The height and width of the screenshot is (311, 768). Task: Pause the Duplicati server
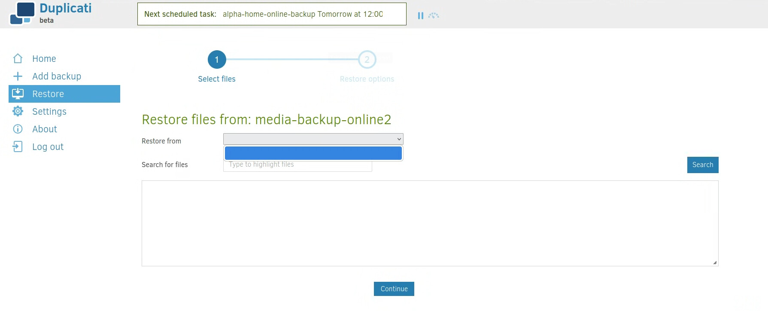pyautogui.click(x=420, y=15)
